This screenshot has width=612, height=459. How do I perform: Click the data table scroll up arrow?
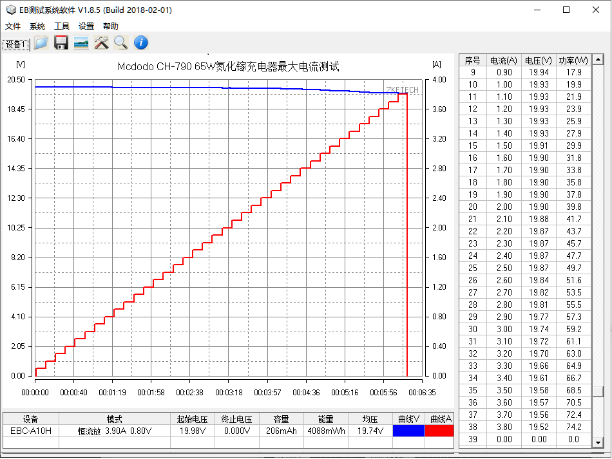598,59
